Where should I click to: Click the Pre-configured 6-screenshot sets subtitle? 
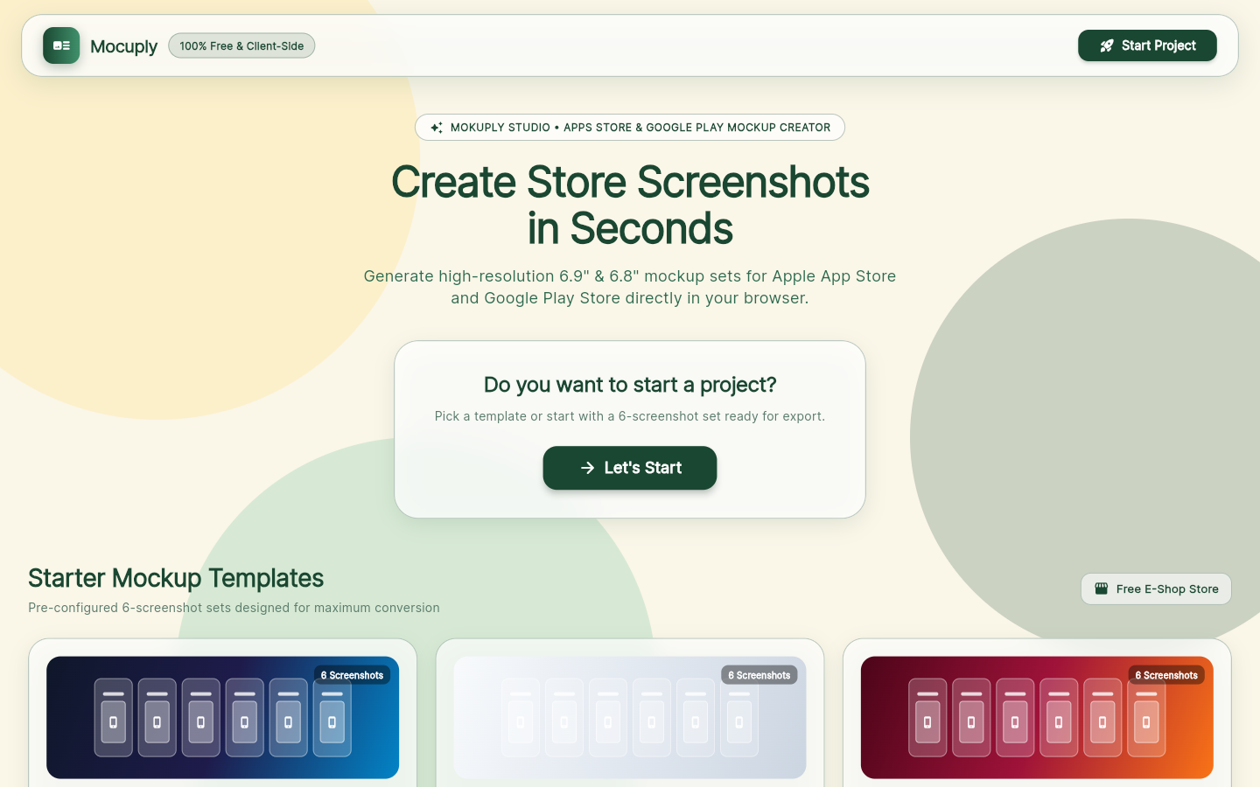[x=234, y=608]
